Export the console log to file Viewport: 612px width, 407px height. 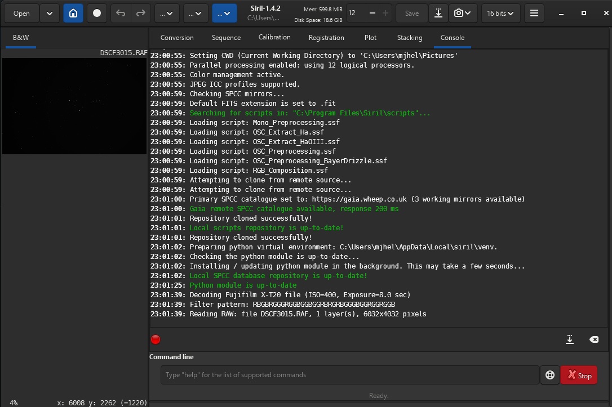pyautogui.click(x=570, y=339)
